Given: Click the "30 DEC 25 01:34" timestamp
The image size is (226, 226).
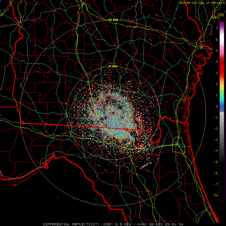Looking at the screenshot, I should pyautogui.click(x=166, y=224).
